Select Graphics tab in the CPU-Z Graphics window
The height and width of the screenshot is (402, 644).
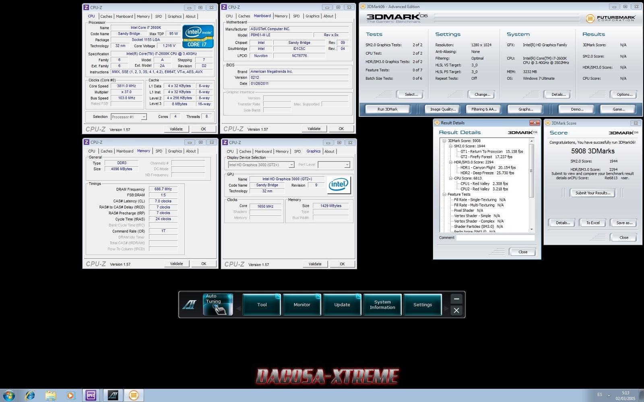pyautogui.click(x=314, y=151)
